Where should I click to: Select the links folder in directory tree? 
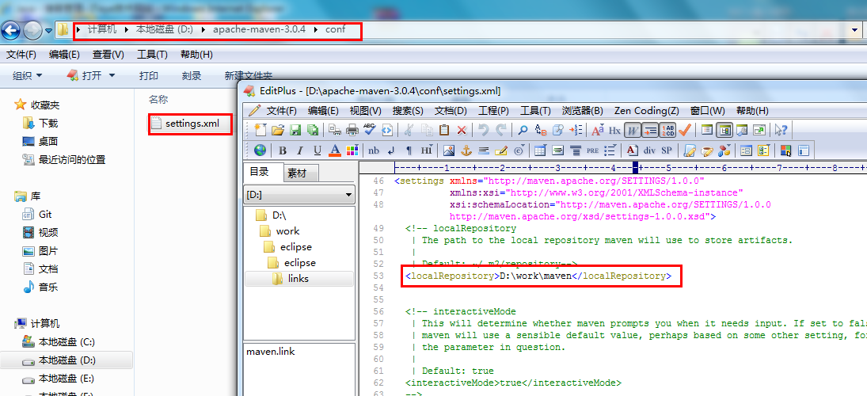click(299, 278)
